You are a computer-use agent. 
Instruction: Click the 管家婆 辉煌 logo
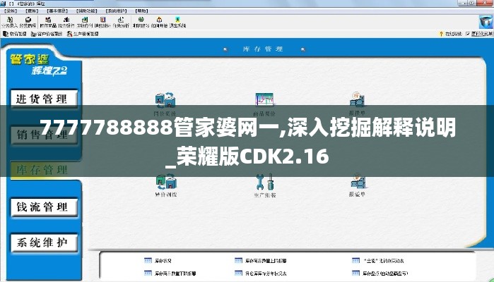(38, 64)
